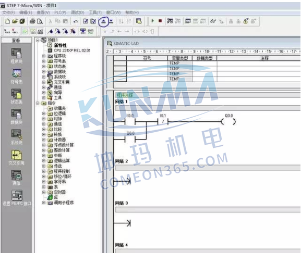Open the 符号表 navigation bar icon
This screenshot has height=253, width=301.
[x=16, y=76]
